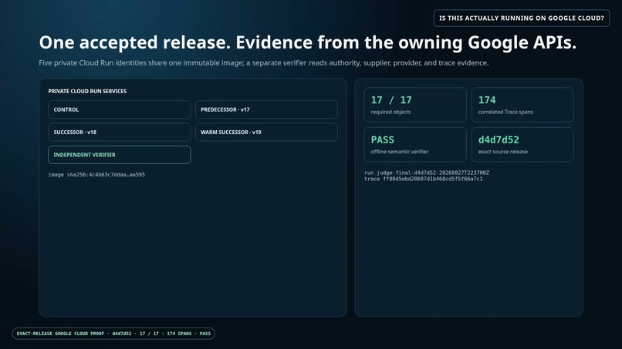Click the 17 / 17 required objects card
622x349 pixels.
pyautogui.click(x=415, y=105)
